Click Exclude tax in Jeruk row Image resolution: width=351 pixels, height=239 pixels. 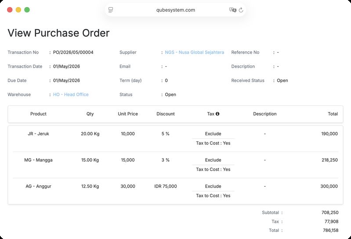[213, 134]
